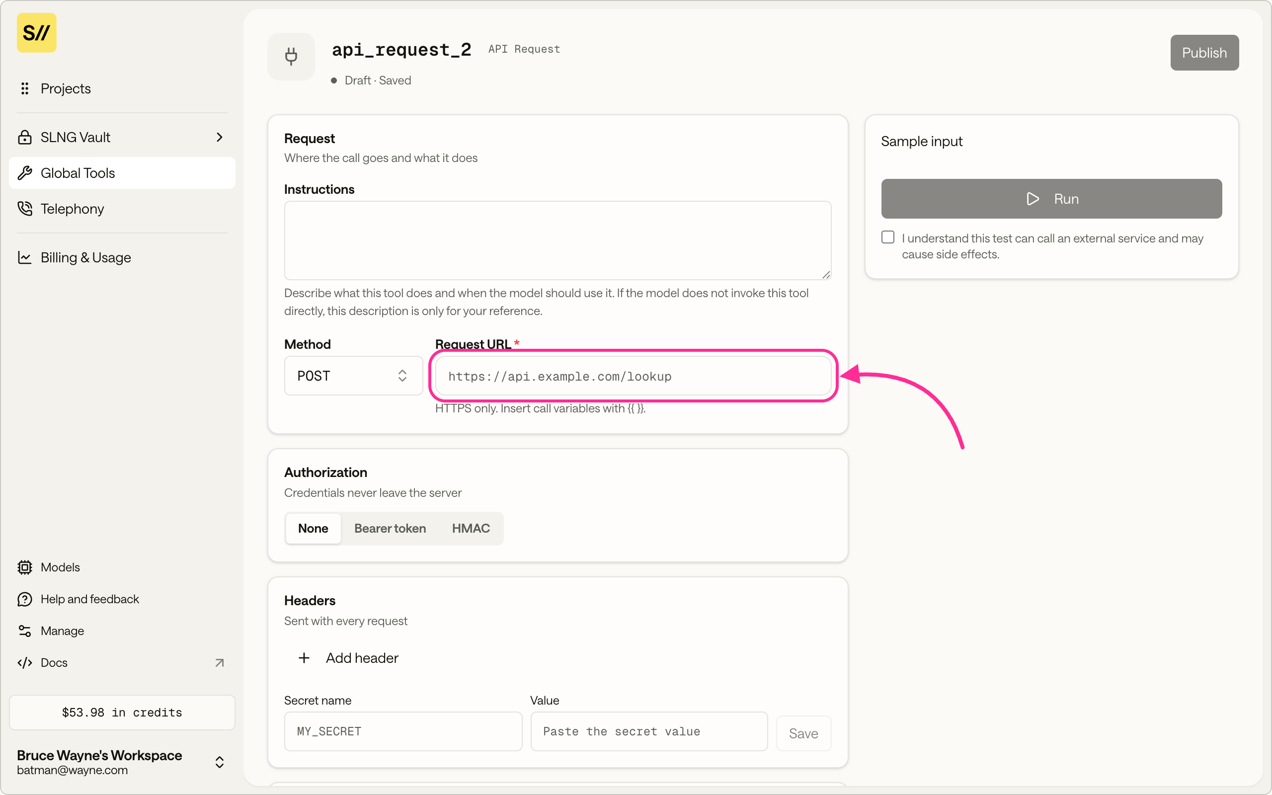Open Models page
This screenshot has width=1272, height=795.
click(x=122, y=567)
